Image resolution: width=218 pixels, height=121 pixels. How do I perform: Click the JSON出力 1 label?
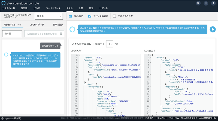[x=149, y=51]
